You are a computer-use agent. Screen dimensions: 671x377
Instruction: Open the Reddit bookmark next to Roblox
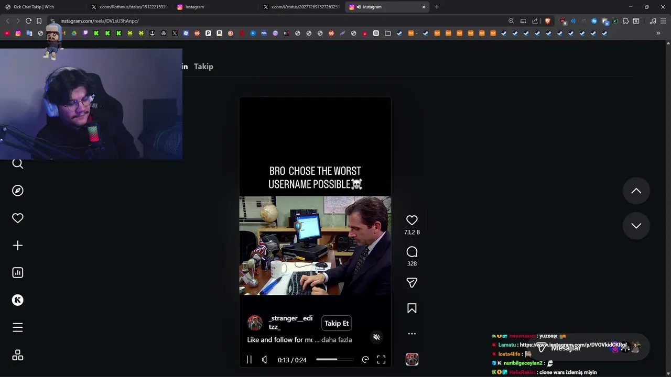(x=197, y=33)
